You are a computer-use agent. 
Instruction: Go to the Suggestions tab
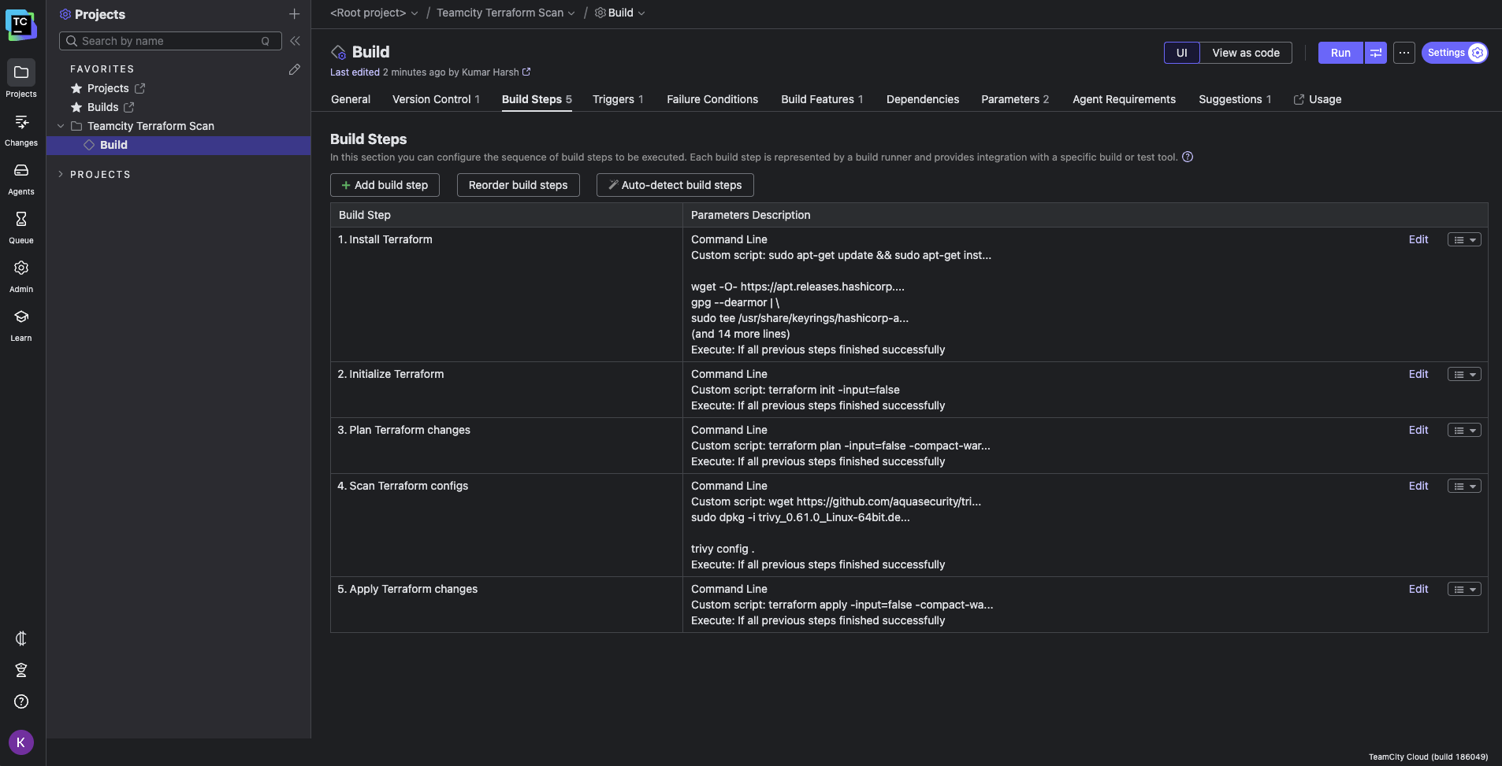click(x=1235, y=99)
